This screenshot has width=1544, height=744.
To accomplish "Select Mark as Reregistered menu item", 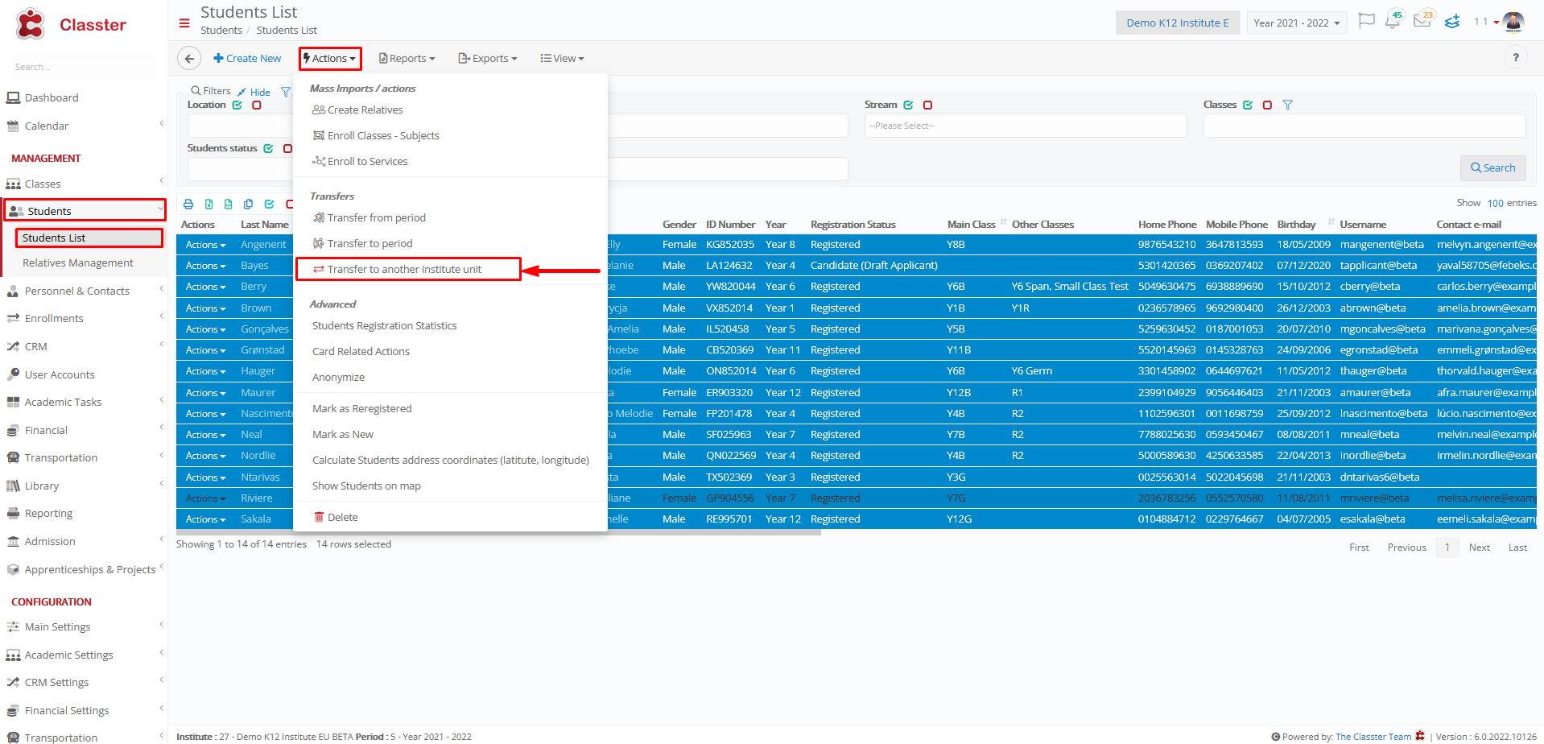I will pyautogui.click(x=361, y=409).
